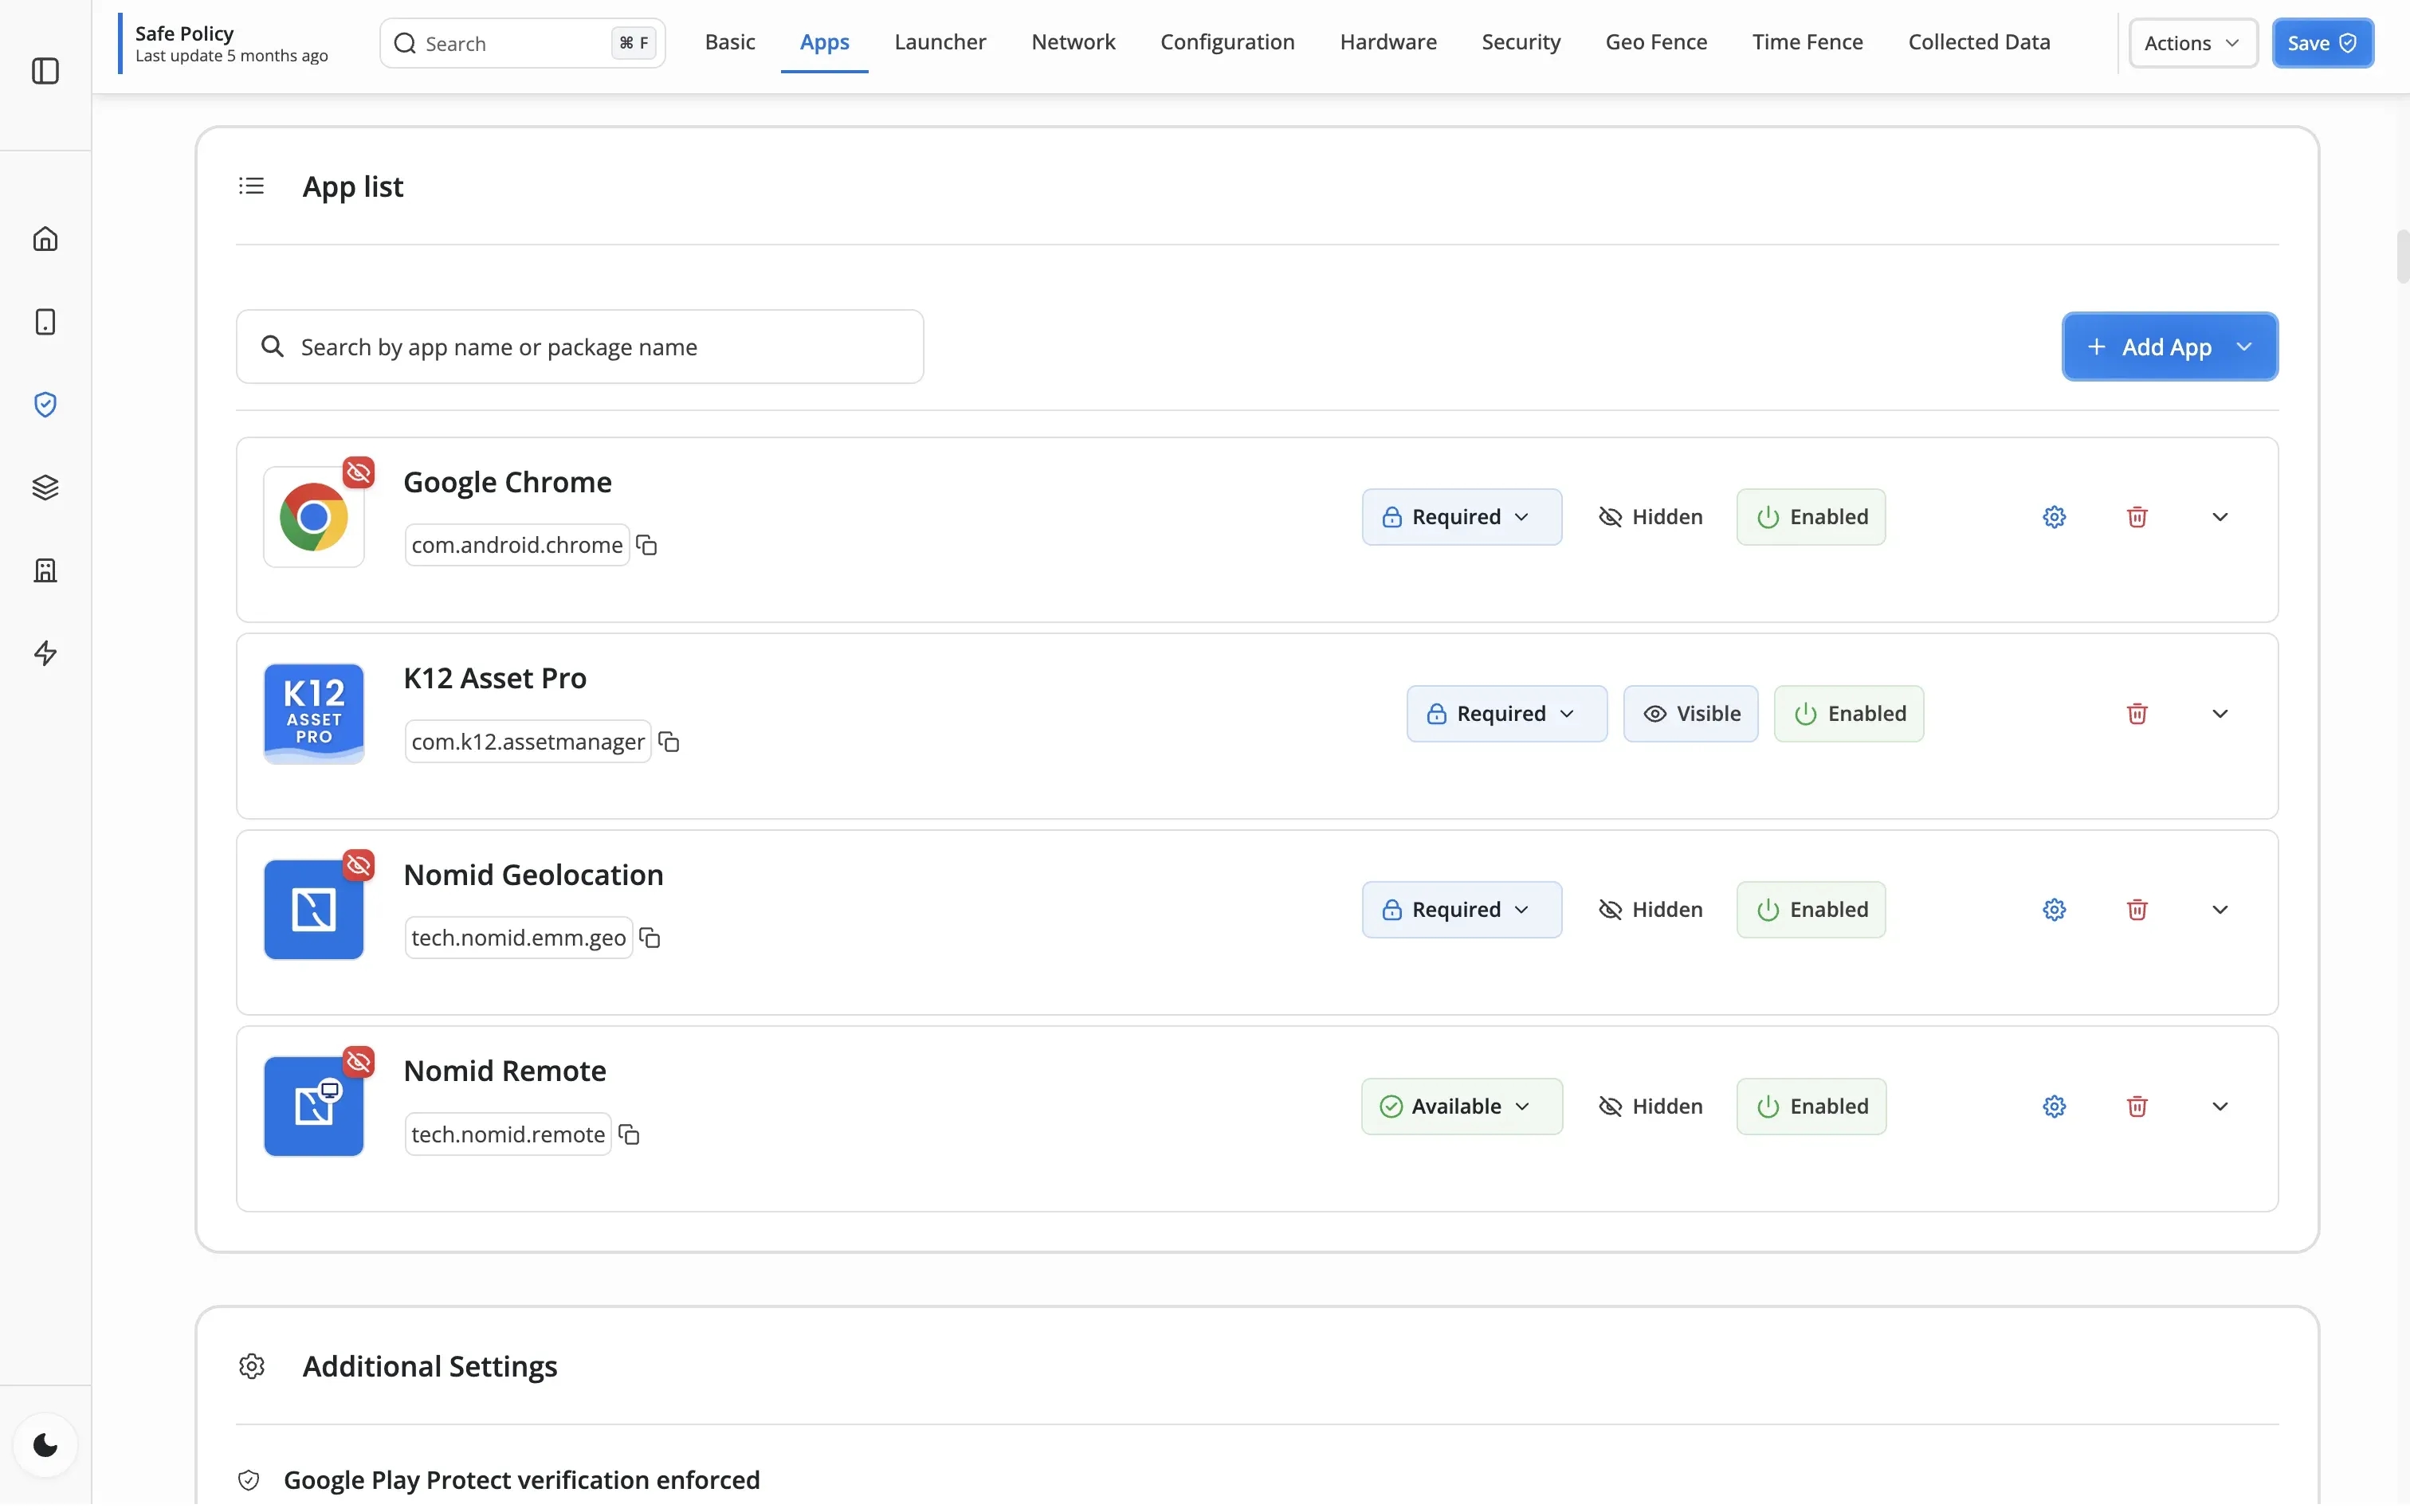Focus the app name search field
Viewport: 2410px width, 1512px height.
(580, 347)
